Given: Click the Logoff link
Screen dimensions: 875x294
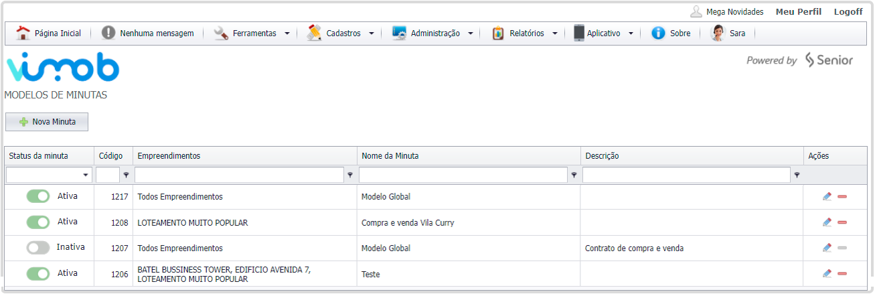Looking at the screenshot, I should (x=848, y=12).
